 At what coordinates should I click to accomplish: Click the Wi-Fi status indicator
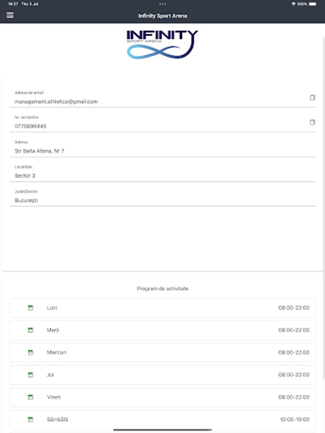point(294,4)
